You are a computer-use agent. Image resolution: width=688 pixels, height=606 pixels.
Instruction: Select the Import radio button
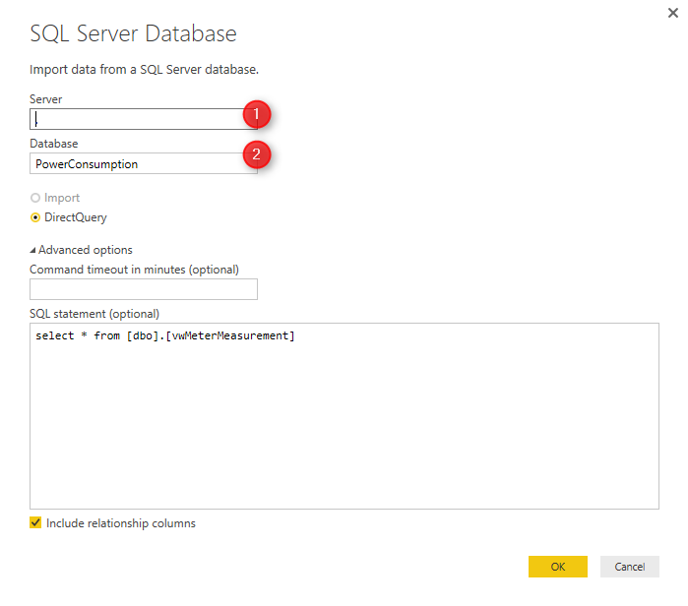tap(35, 198)
